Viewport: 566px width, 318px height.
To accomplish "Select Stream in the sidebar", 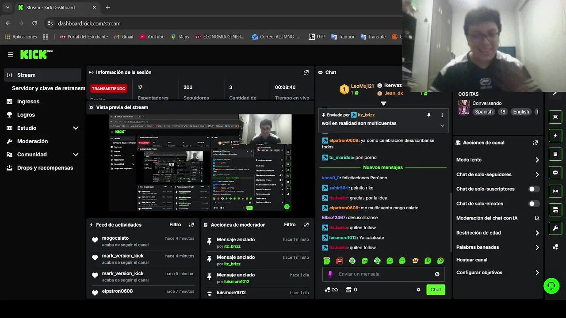I will (x=42, y=75).
